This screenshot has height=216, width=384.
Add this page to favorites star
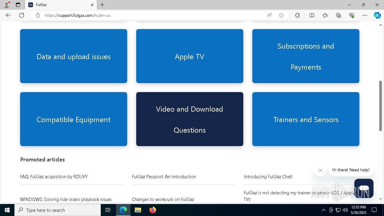point(281,15)
